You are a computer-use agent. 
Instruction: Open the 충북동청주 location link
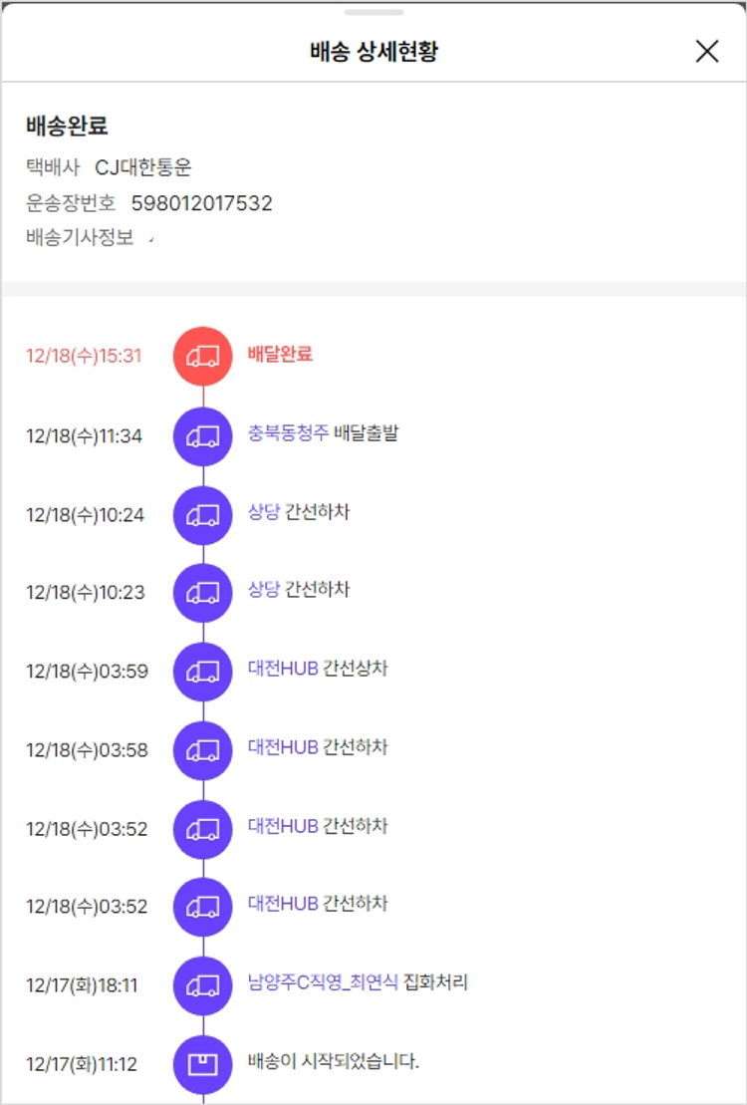(288, 433)
